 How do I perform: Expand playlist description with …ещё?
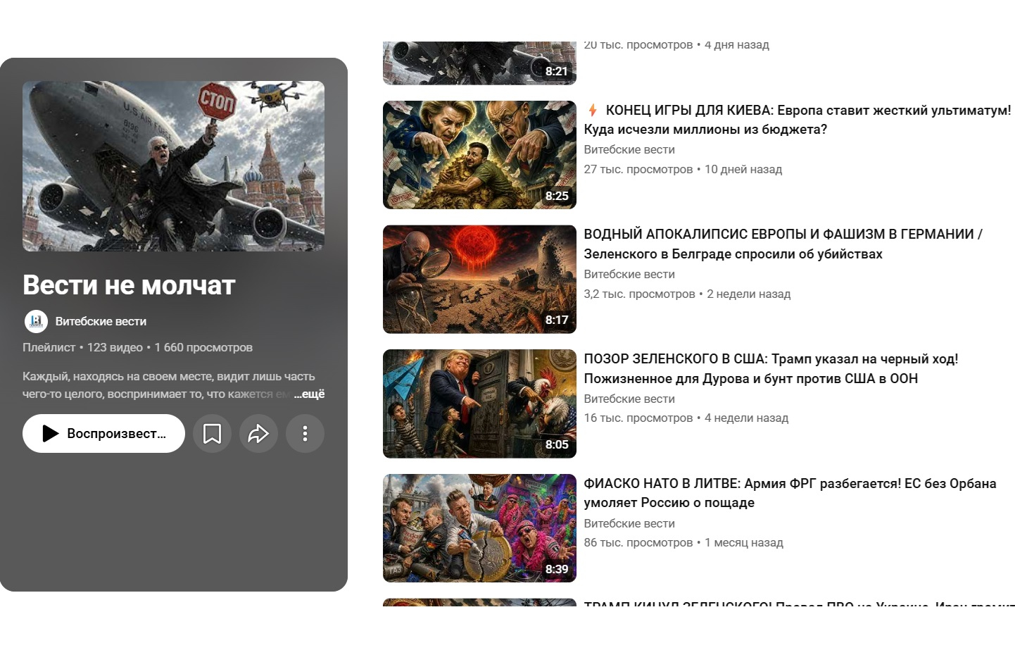point(309,394)
